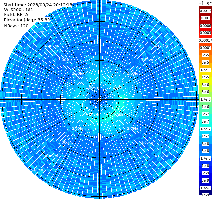This screenshot has width=212, height=199.
Task: Click the 0.001 colorbar label
Action: pos(205,18)
